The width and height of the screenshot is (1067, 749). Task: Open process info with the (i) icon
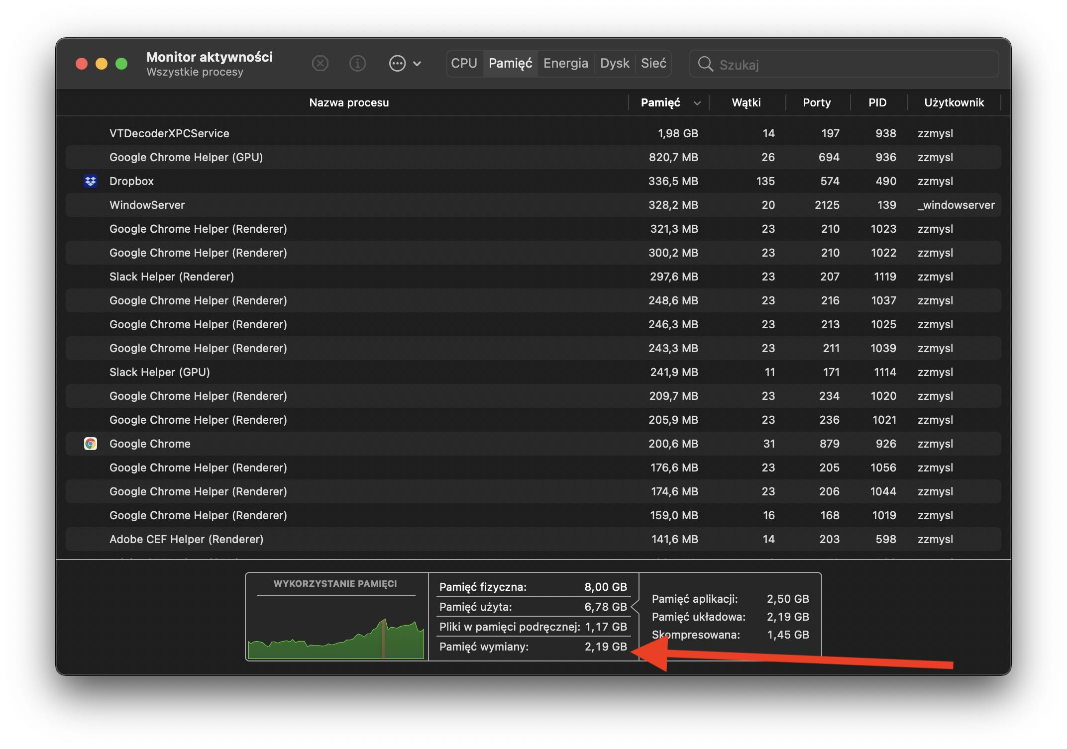pos(357,64)
